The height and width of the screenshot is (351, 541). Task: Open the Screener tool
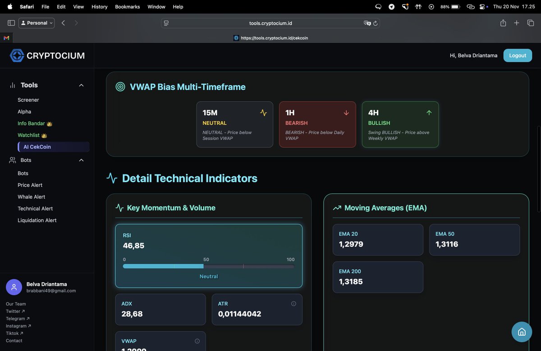coord(28,100)
